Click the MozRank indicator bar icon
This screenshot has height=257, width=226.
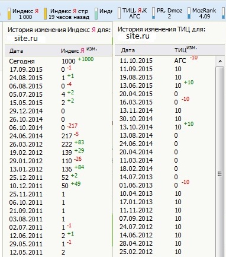click(x=189, y=14)
